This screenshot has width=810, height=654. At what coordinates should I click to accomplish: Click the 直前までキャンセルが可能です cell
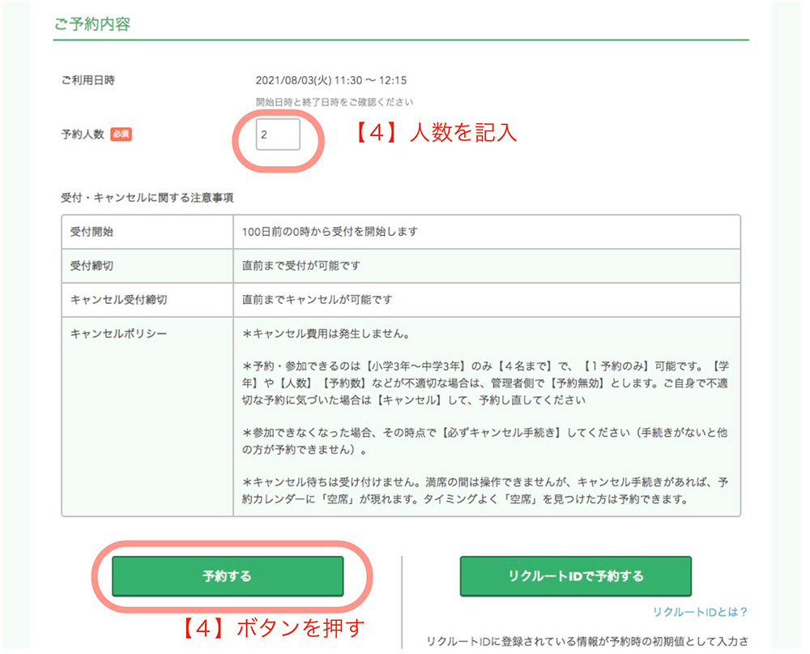317,299
